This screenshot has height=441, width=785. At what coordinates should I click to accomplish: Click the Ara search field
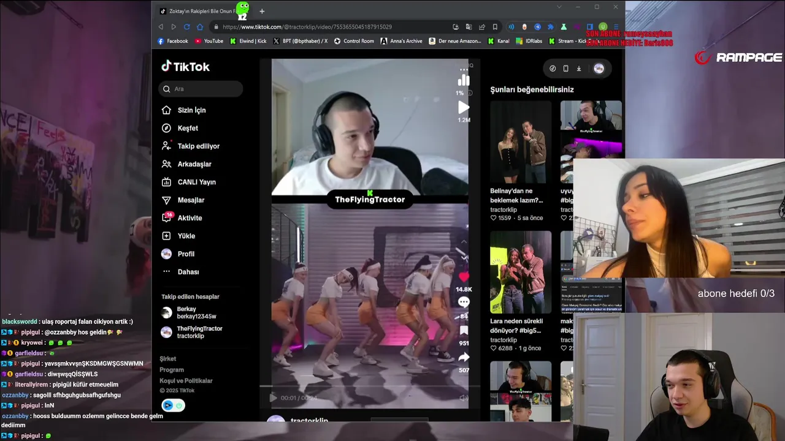coord(201,89)
